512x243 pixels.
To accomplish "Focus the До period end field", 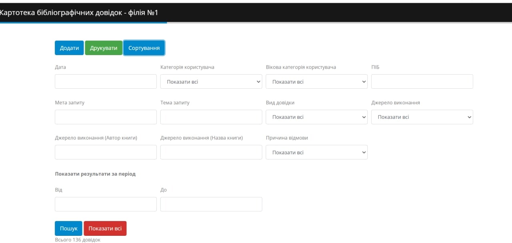I will 211,204.
